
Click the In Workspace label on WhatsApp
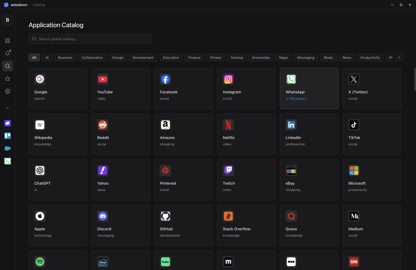296,99
